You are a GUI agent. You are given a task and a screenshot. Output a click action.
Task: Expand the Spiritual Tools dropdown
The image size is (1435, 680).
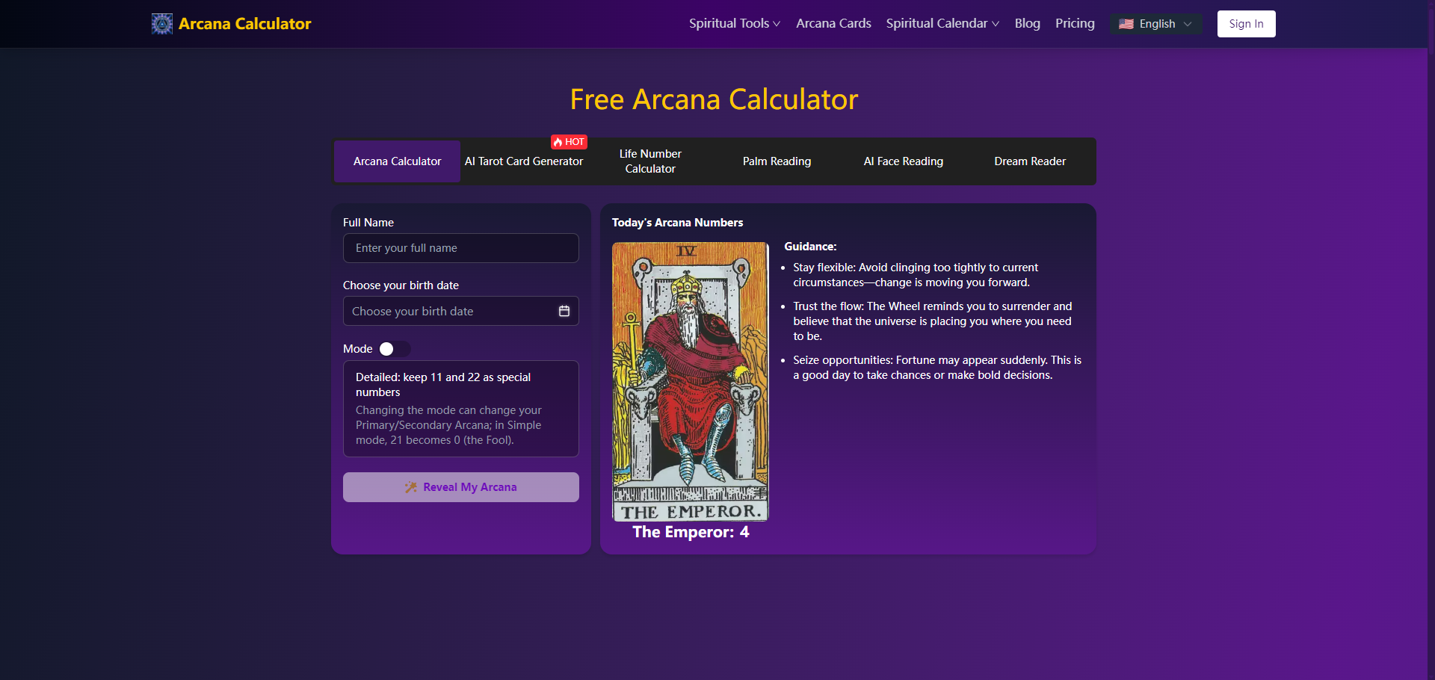pyautogui.click(x=735, y=24)
